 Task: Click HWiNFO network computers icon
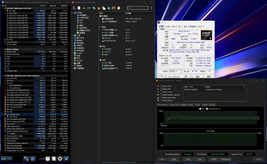pyautogui.click(x=26, y=159)
